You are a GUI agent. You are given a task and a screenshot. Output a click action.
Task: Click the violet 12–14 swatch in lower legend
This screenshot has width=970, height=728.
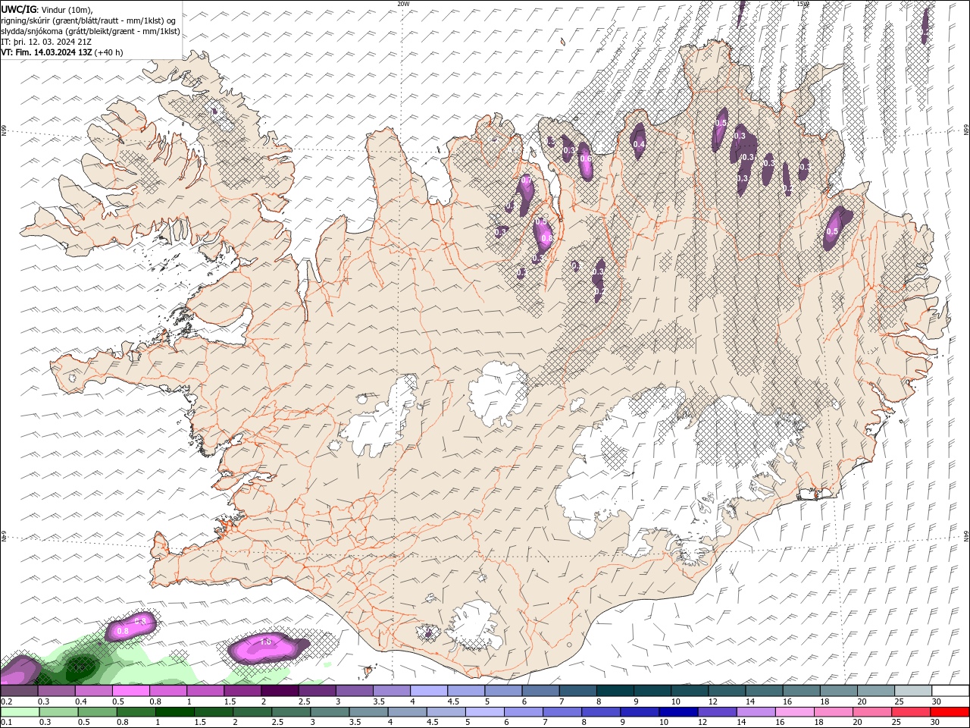(717, 712)
